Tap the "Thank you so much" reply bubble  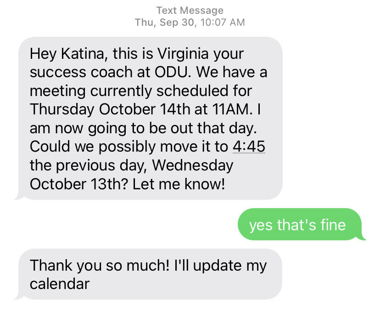[x=150, y=274]
